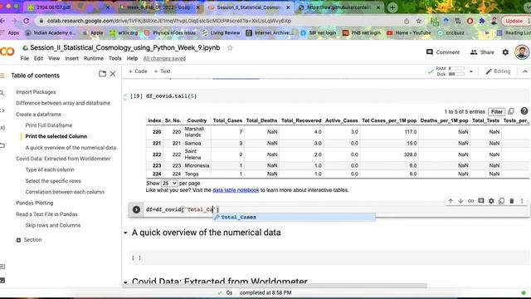Open the Tools menu
The width and height of the screenshot is (531, 299).
click(114, 58)
